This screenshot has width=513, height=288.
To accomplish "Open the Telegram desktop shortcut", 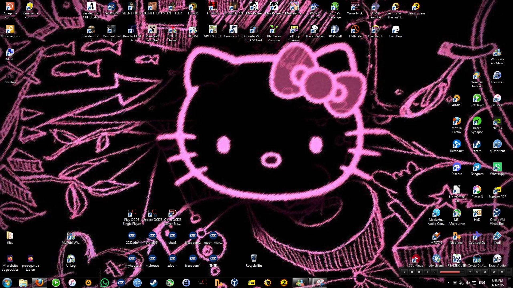I will pos(477,169).
